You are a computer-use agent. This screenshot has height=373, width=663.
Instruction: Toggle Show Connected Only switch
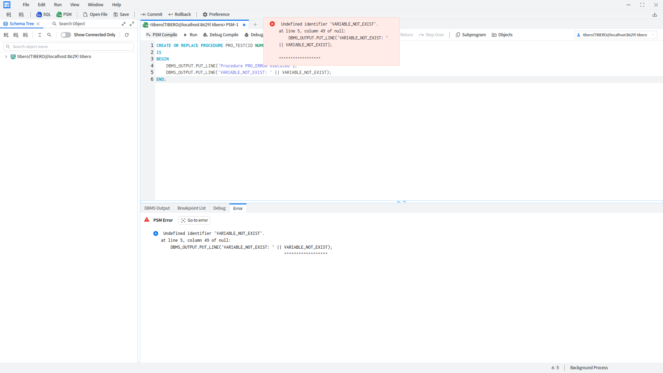click(66, 35)
